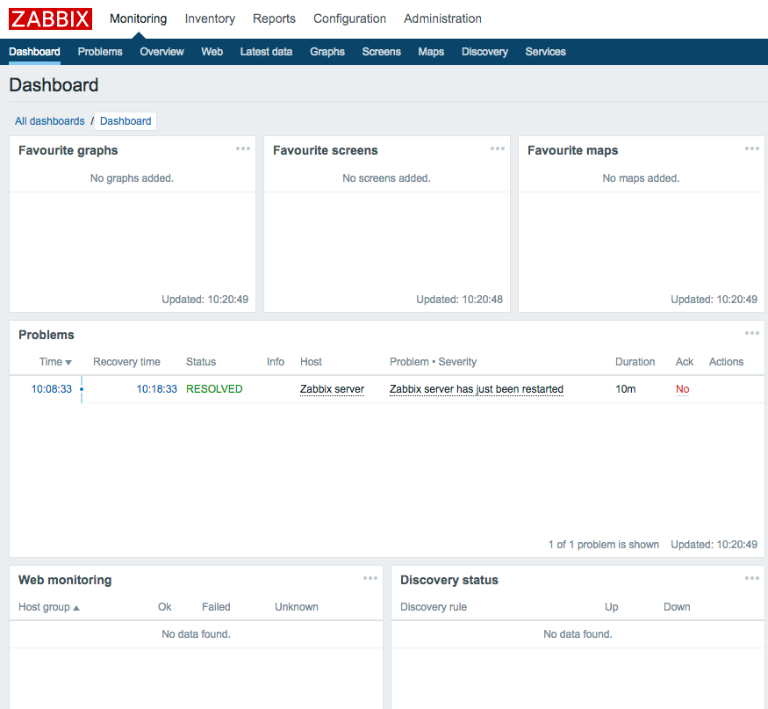Open the Discovery submenu tab
768x709 pixels.
(484, 52)
